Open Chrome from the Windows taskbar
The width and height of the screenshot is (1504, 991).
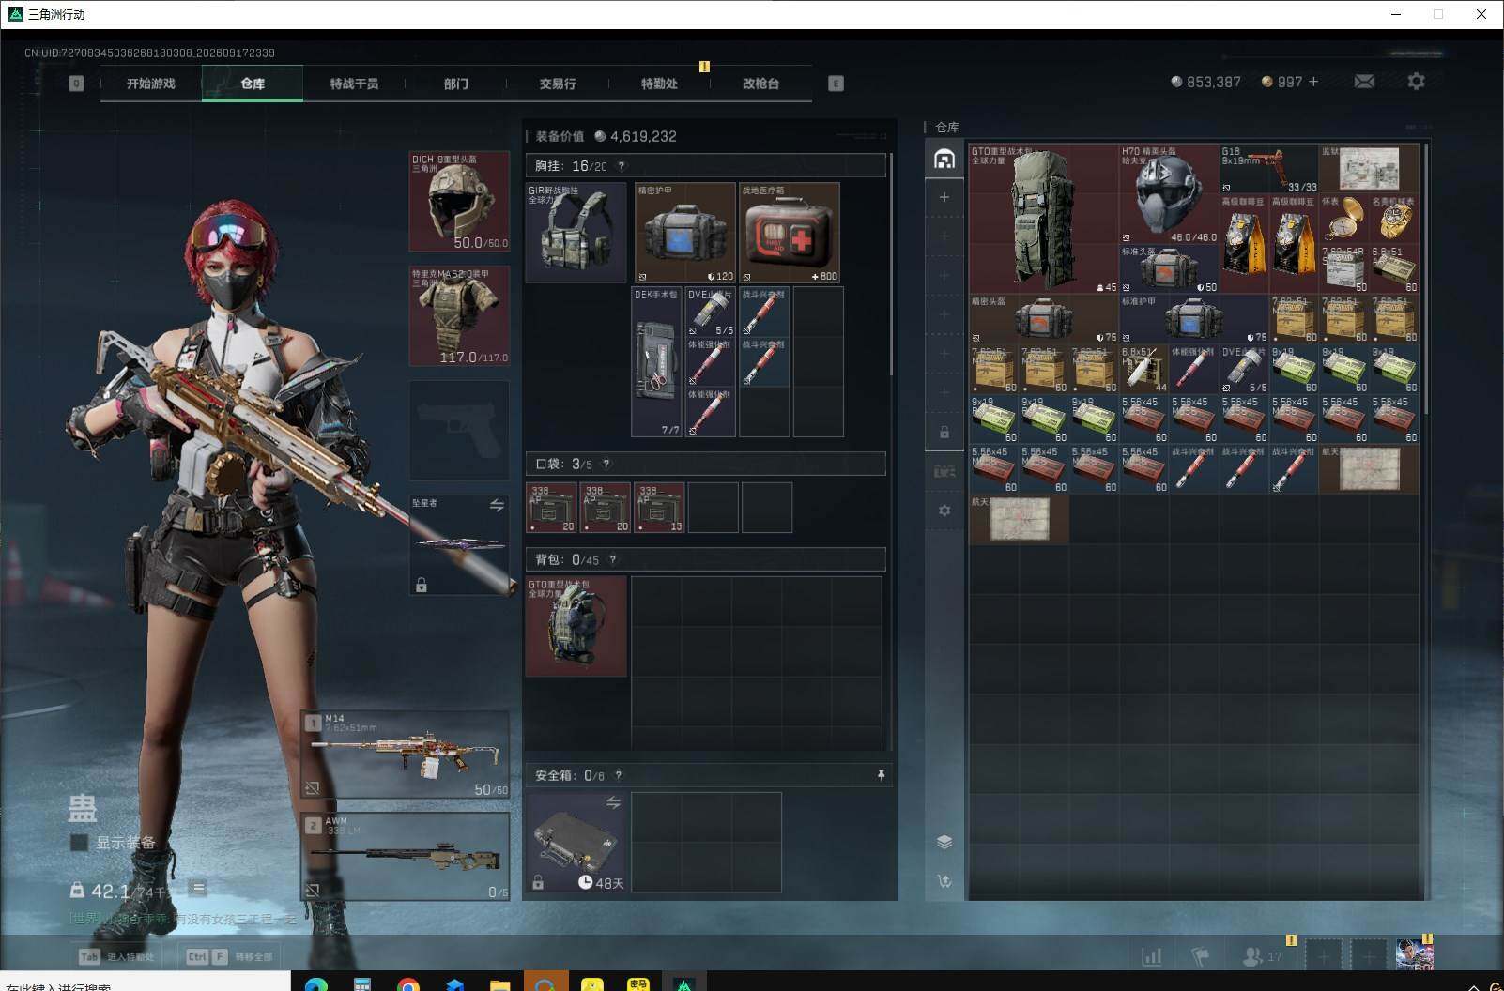point(407,983)
